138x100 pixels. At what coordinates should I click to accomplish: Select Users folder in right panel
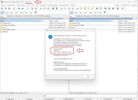click(x=104, y=27)
